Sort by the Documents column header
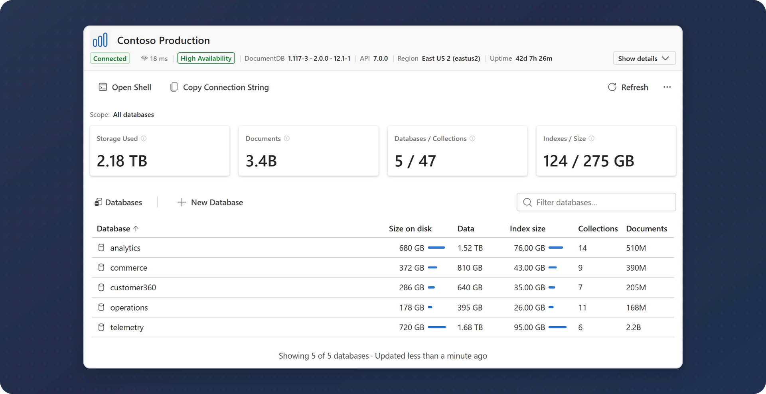Viewport: 766px width, 394px height. [x=646, y=229]
